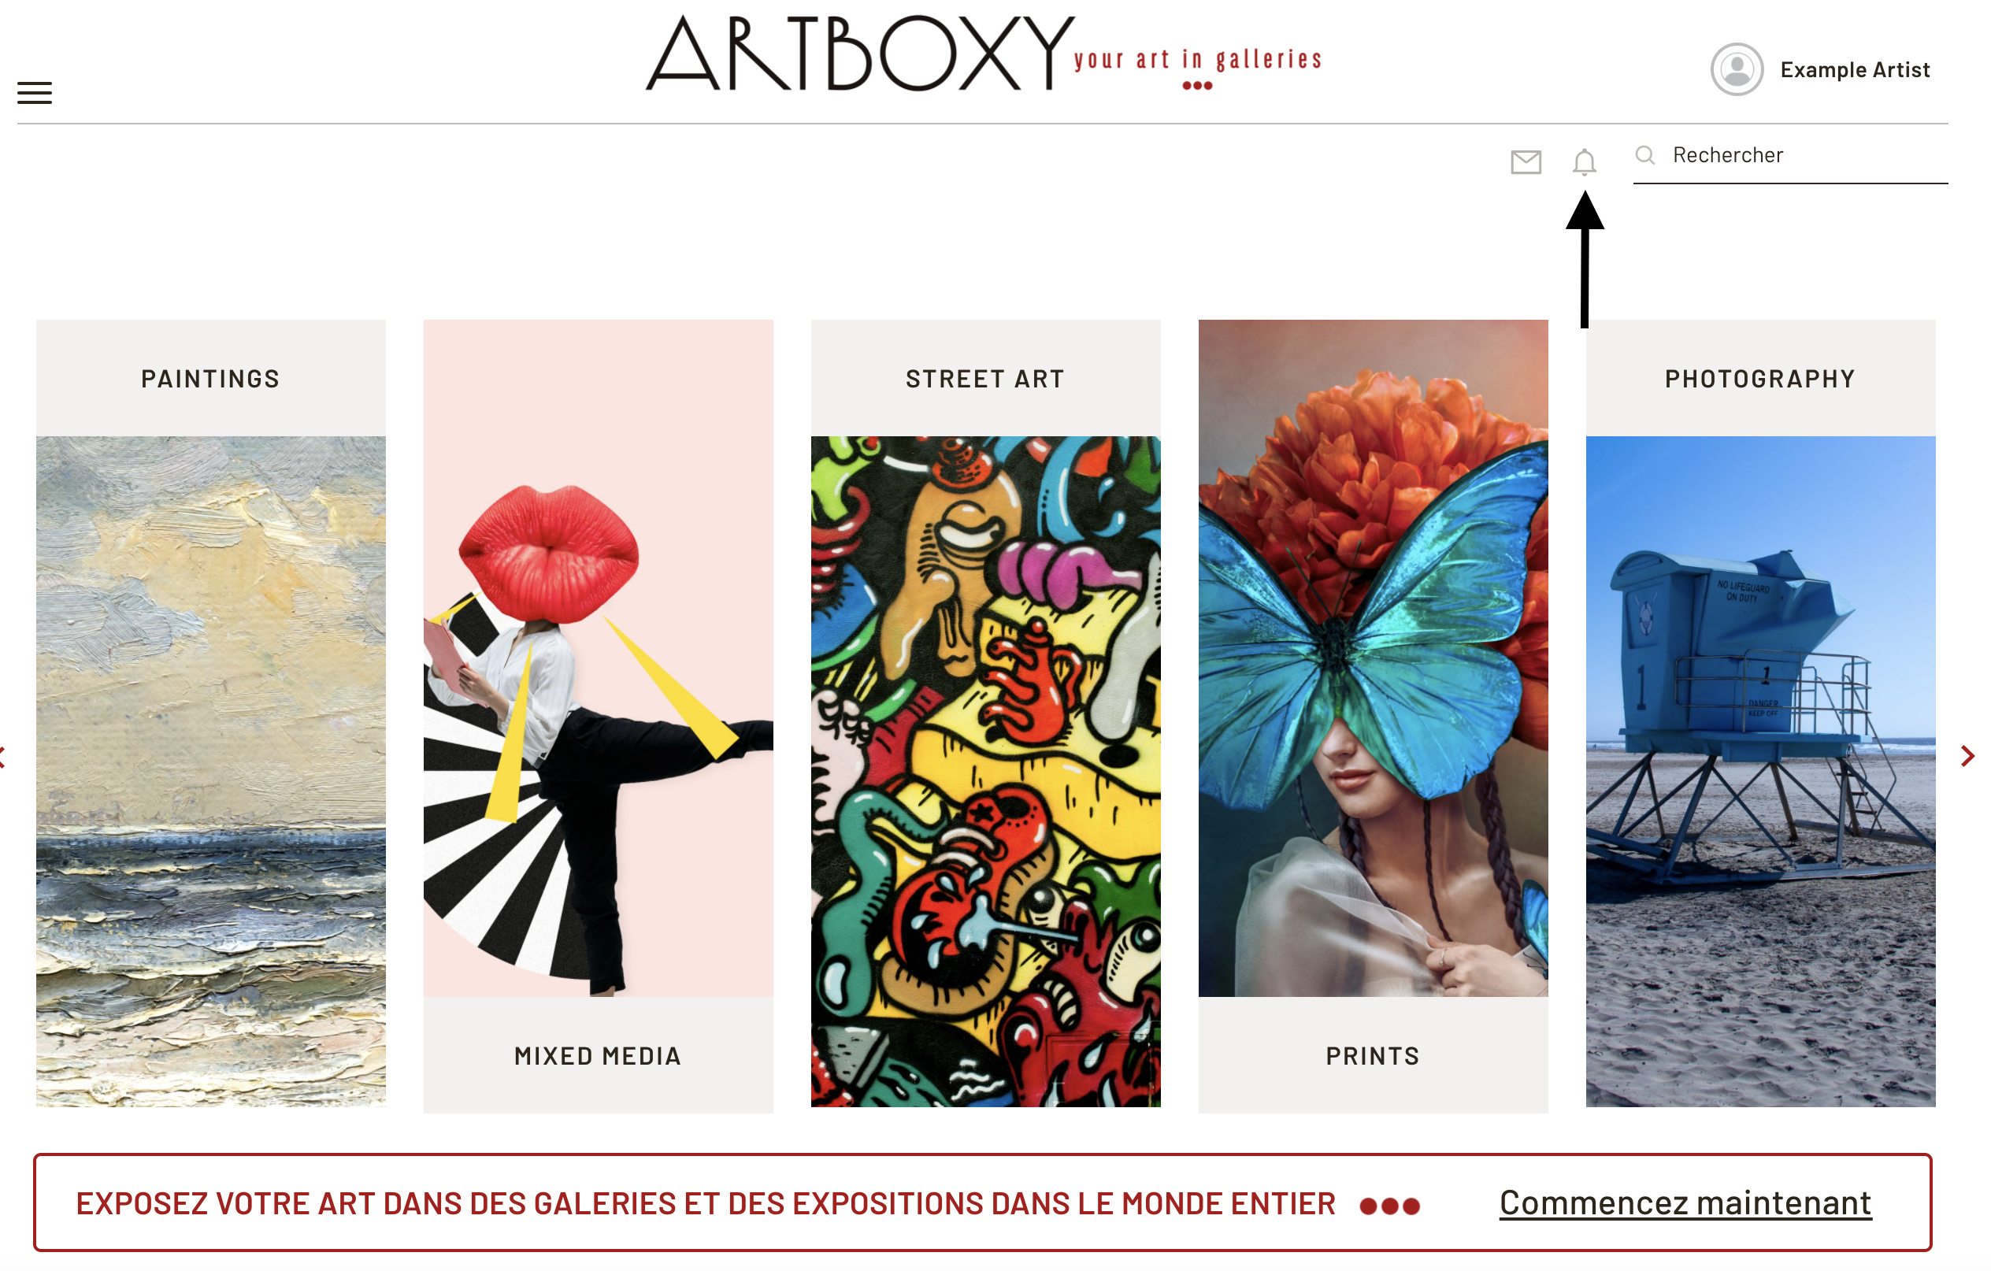Follow the Commencez maintenant link
Viewport: 1991px width, 1271px height.
[x=1685, y=1202]
